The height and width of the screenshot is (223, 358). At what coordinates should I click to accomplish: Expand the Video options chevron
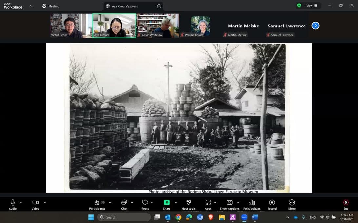pyautogui.click(x=45, y=203)
